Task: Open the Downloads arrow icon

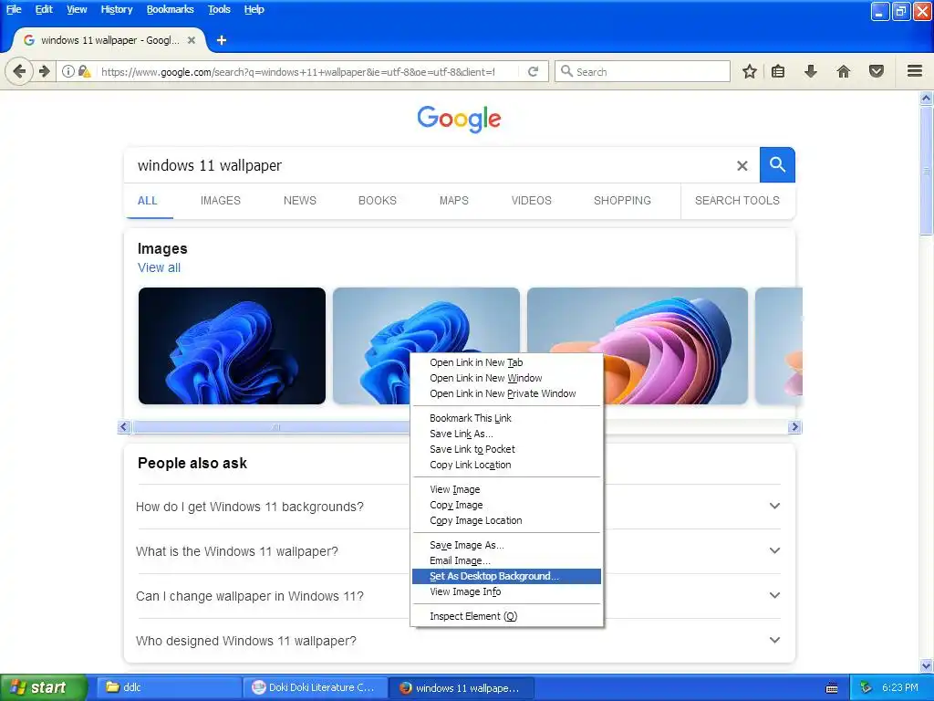Action: coord(811,71)
